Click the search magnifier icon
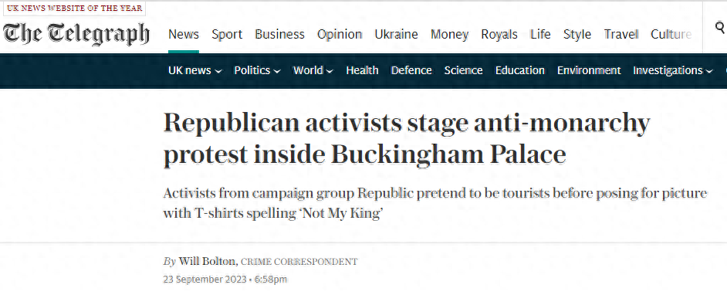 [720, 29]
